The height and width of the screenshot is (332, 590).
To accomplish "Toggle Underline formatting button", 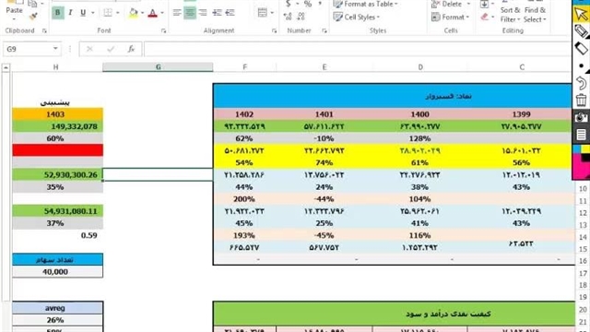I will [83, 13].
